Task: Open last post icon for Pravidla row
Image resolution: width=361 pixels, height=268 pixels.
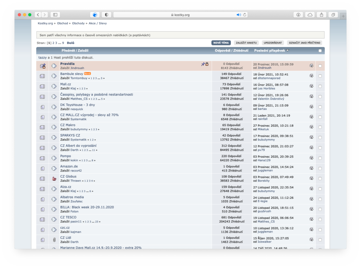Action: tap(311, 66)
